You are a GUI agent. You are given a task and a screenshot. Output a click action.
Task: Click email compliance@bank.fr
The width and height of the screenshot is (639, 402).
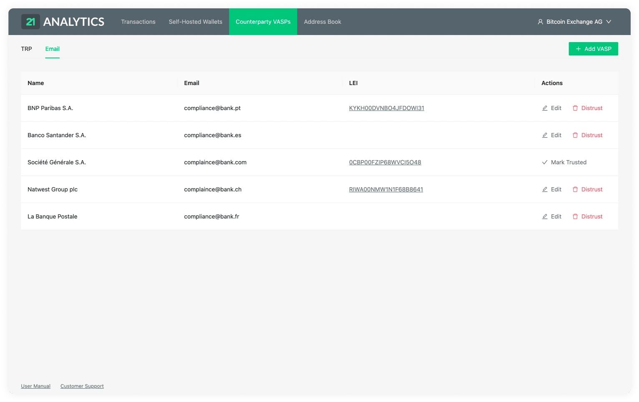211,216
